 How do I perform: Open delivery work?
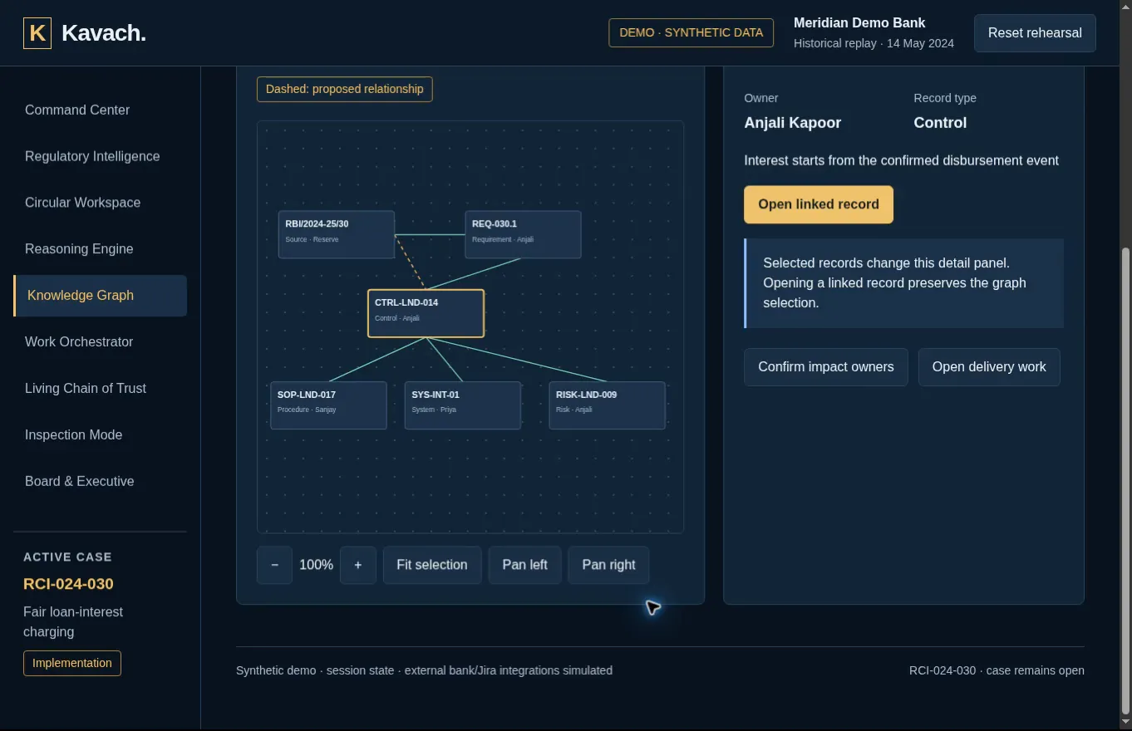tap(989, 367)
